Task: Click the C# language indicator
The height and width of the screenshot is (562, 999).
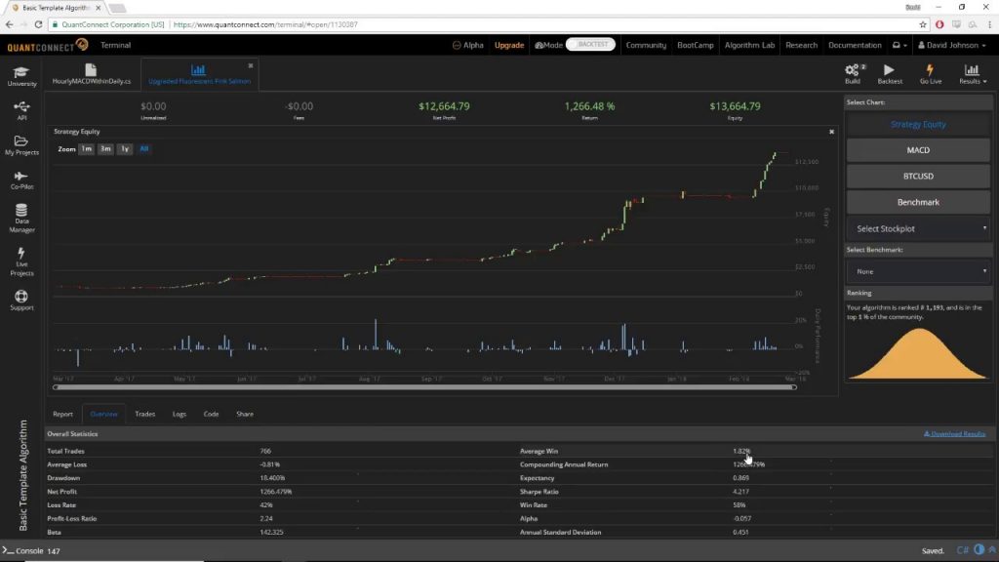Action: (962, 550)
